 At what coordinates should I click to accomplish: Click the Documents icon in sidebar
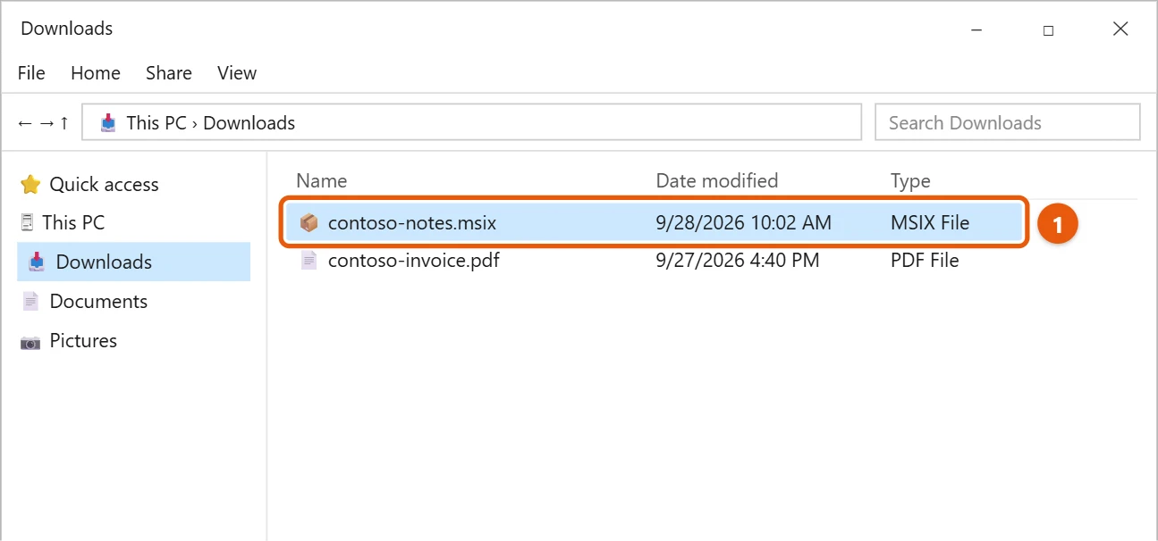[x=30, y=302]
